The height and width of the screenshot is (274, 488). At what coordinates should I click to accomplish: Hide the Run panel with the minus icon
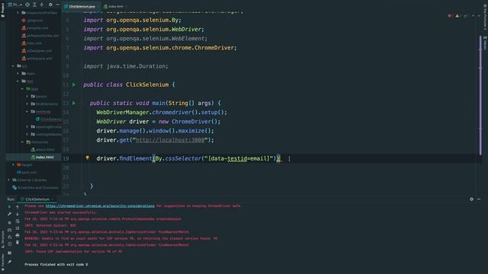(479, 199)
